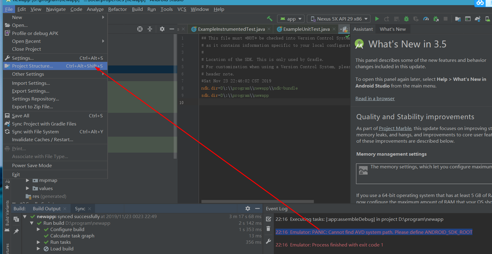Select Sync Project with Gradle Files menu item
Image resolution: width=492 pixels, height=254 pixels.
pos(55,124)
